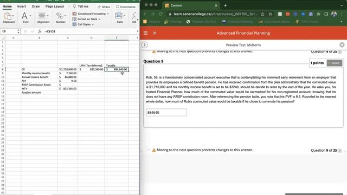Click the Name Box stepper arrows

(x=18, y=31)
